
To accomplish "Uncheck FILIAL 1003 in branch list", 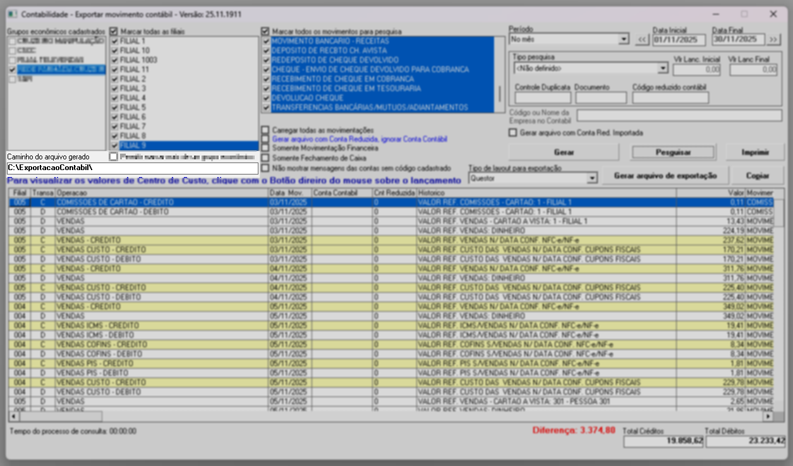I will click(x=114, y=60).
